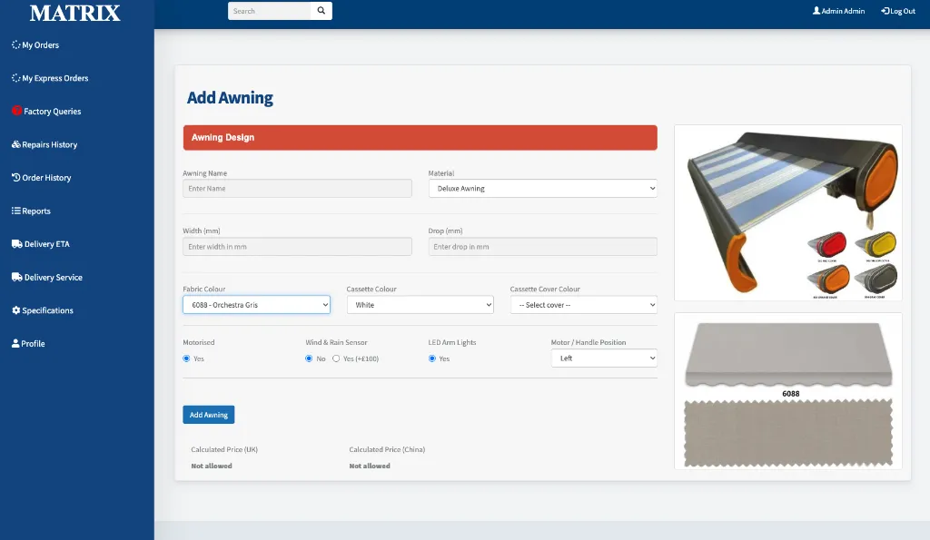The image size is (930, 540).
Task: Click the Add Awning page heading
Action: [230, 98]
